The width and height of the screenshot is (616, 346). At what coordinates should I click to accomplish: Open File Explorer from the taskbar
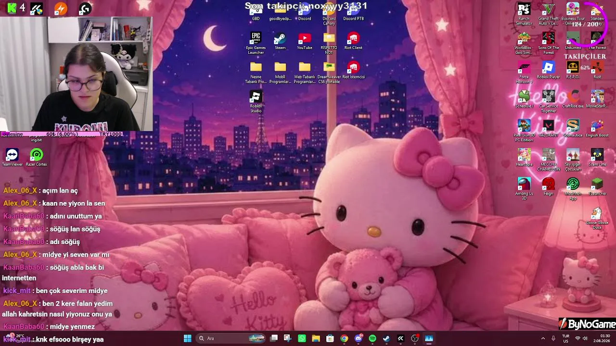click(x=316, y=338)
